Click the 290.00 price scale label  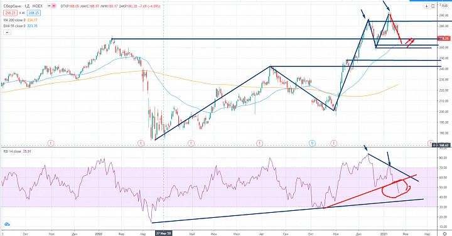(x=444, y=15)
